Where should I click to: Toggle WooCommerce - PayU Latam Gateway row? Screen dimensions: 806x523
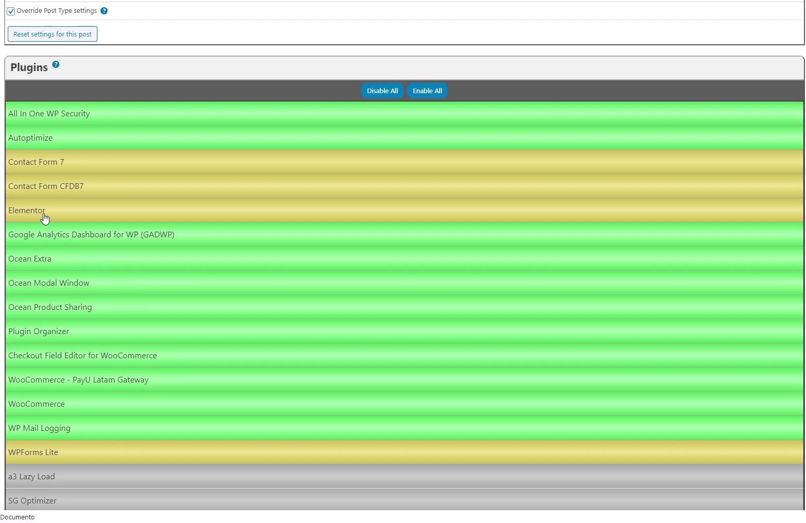[x=405, y=379]
